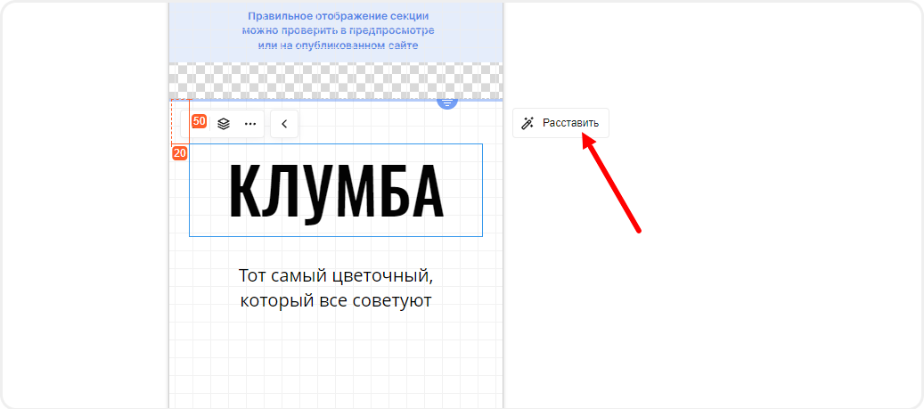The image size is (924, 409).
Task: Click the orange 20 offset badge
Action: (x=180, y=154)
